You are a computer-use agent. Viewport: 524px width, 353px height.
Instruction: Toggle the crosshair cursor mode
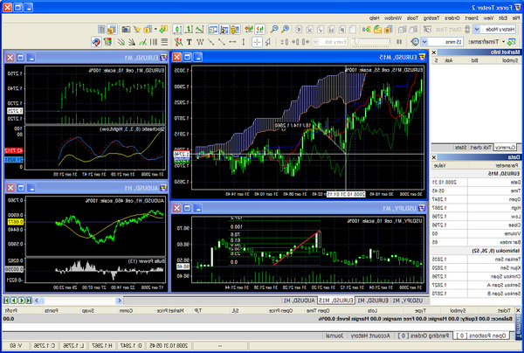[x=257, y=42]
